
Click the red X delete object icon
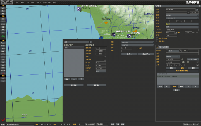(3, 73)
